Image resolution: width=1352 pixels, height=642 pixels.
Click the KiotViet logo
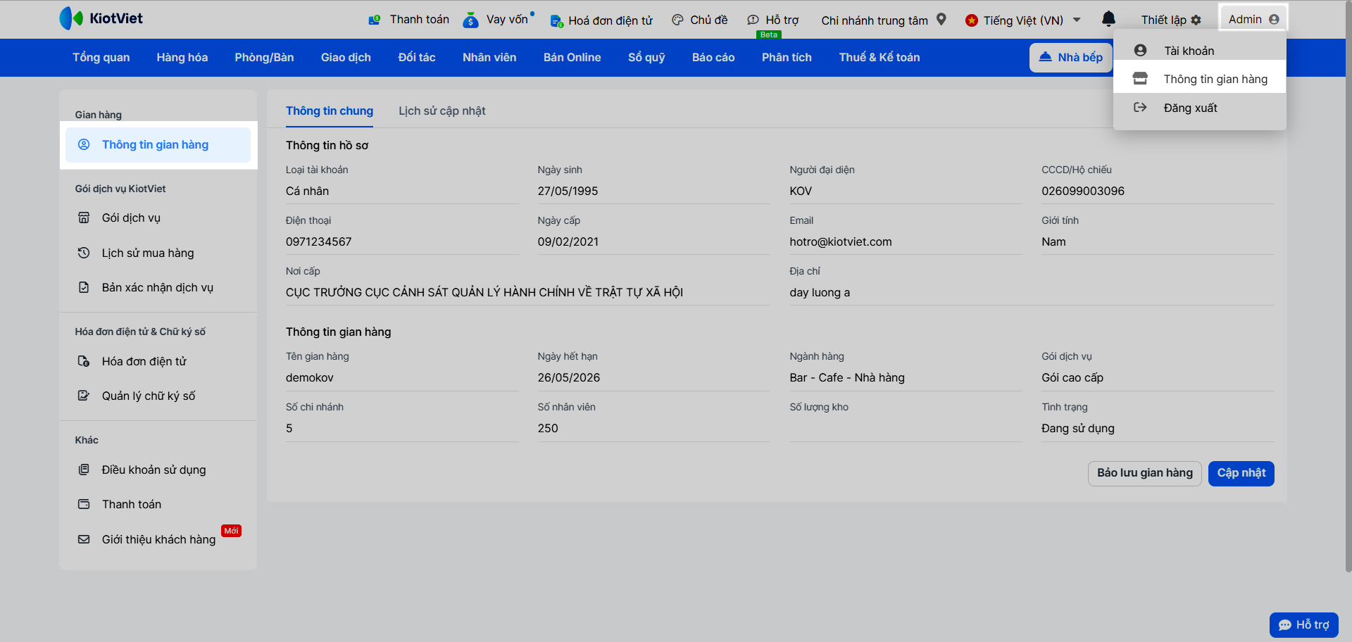pyautogui.click(x=101, y=18)
